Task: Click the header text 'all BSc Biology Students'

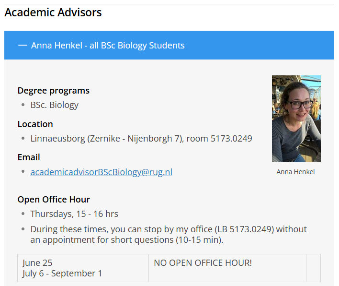Action: pyautogui.click(x=137, y=46)
